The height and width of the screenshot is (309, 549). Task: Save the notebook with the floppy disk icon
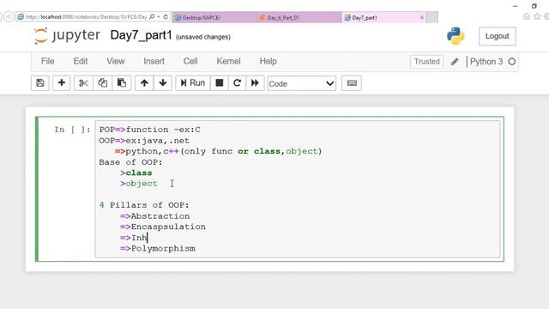coord(40,83)
